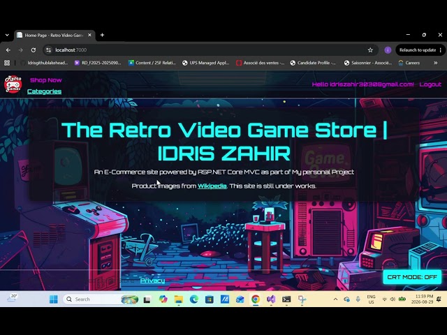
Task: Open File Explorer from taskbar
Action: pyautogui.click(x=179, y=299)
